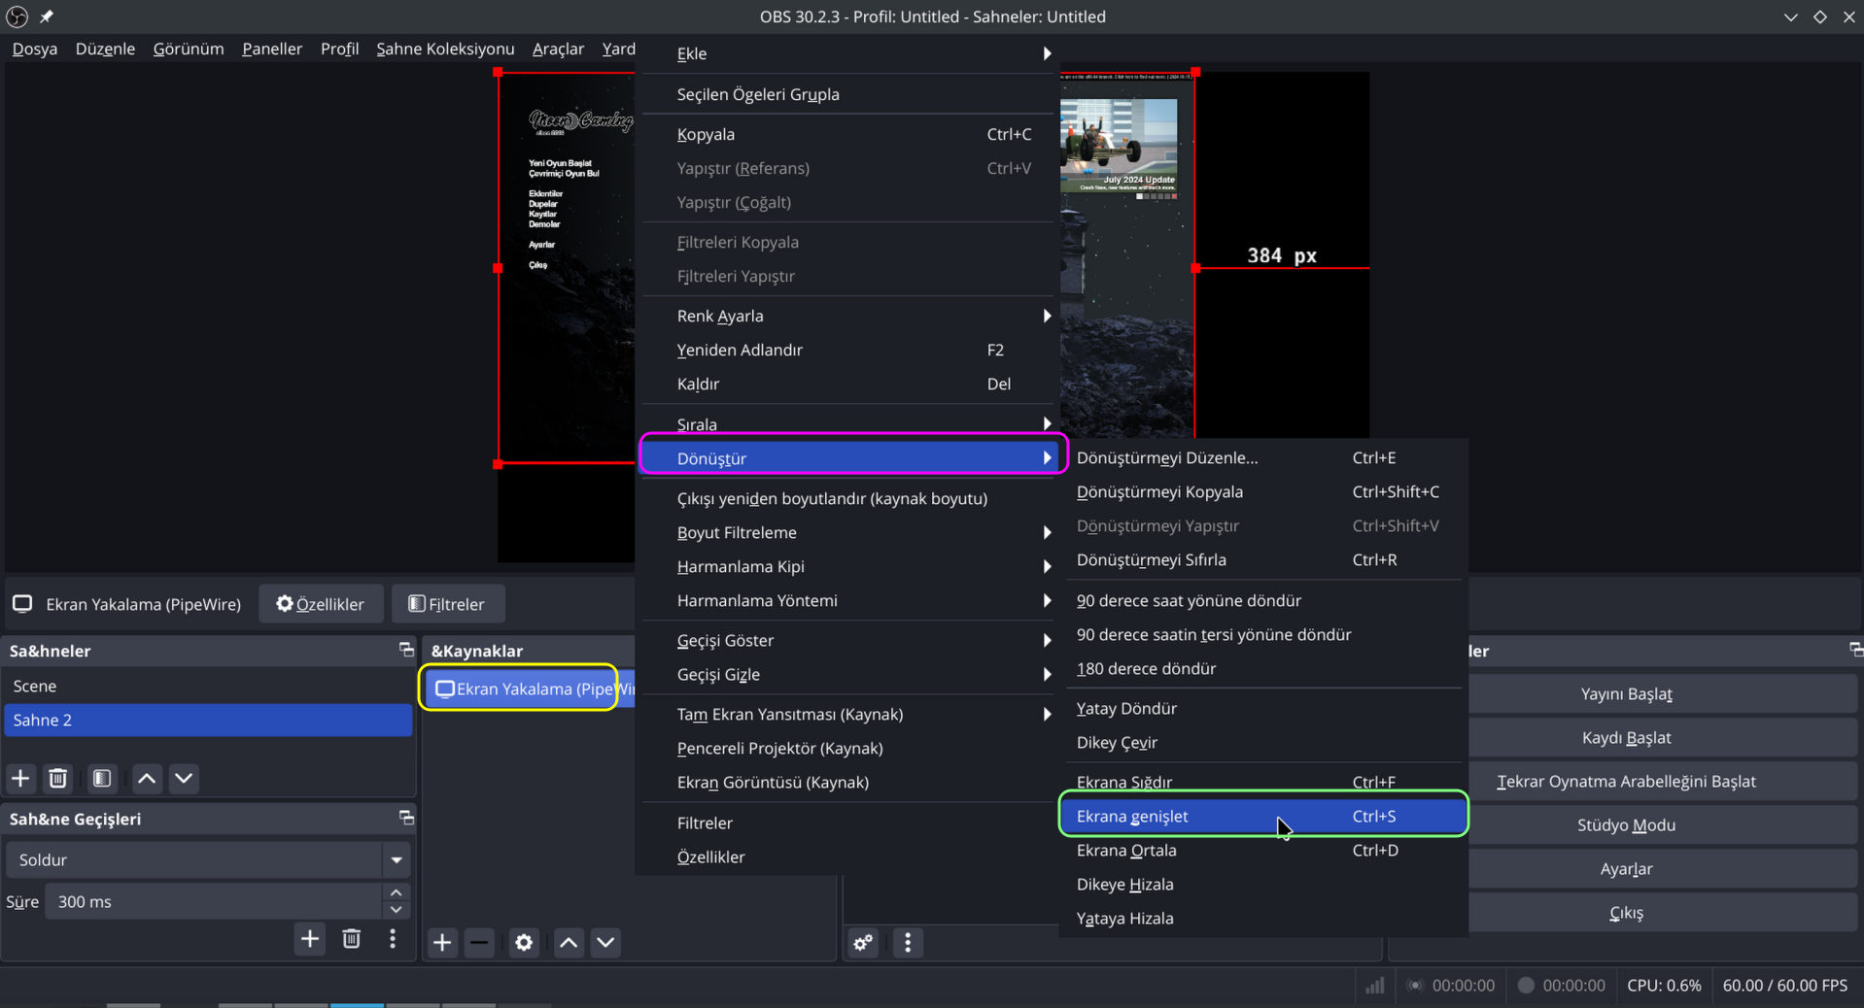Open the Paneller menu
1864x1008 pixels.
[271, 49]
